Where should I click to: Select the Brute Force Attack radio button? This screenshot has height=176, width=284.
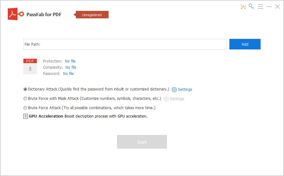[25, 108]
